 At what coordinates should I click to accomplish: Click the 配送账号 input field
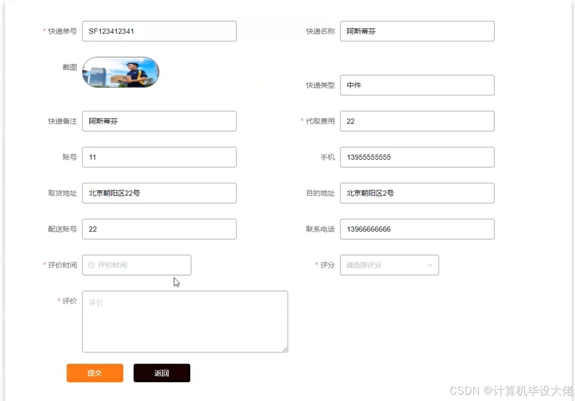click(159, 229)
